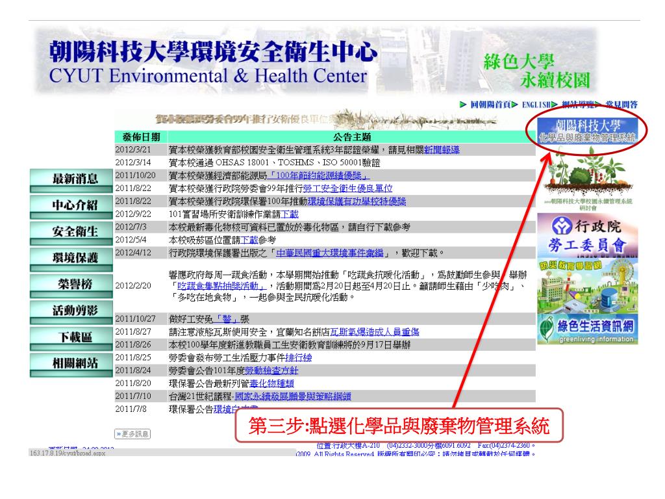Viewport: 665px width, 499px height.
Task: Open the 行政院勞工委員會 banner
Action: tap(588, 235)
